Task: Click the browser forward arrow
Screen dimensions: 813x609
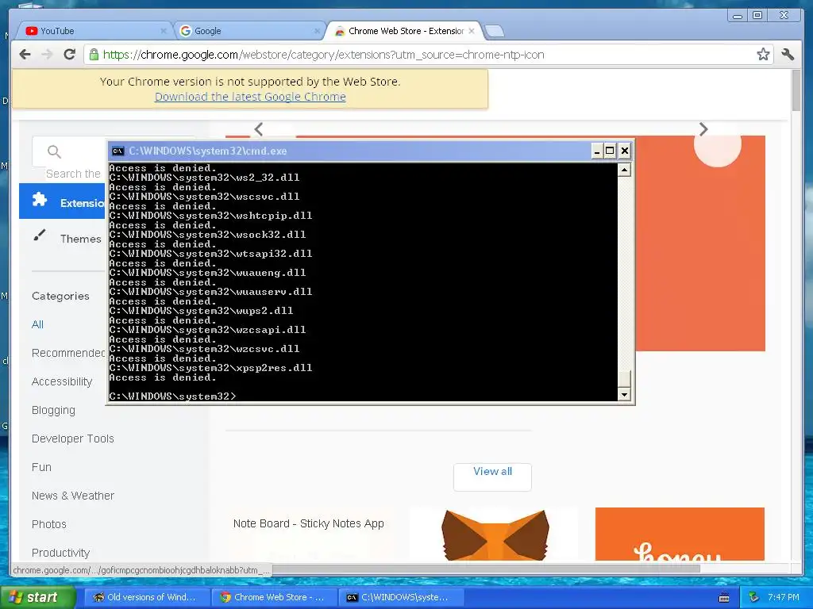Action: (47, 55)
